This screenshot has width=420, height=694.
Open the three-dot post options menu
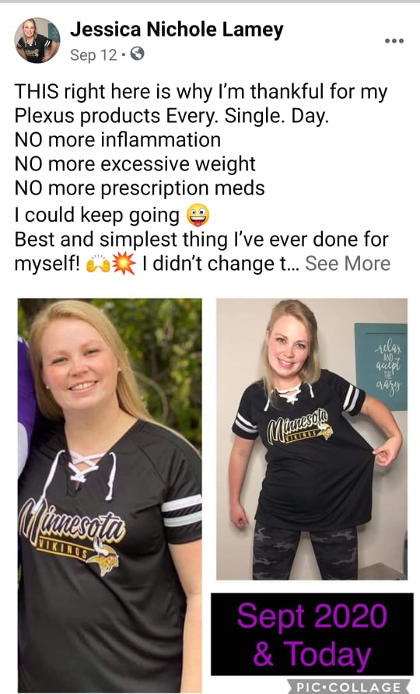tap(394, 40)
